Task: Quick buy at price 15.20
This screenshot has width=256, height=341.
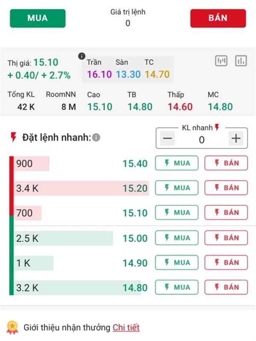Action: [x=177, y=188]
